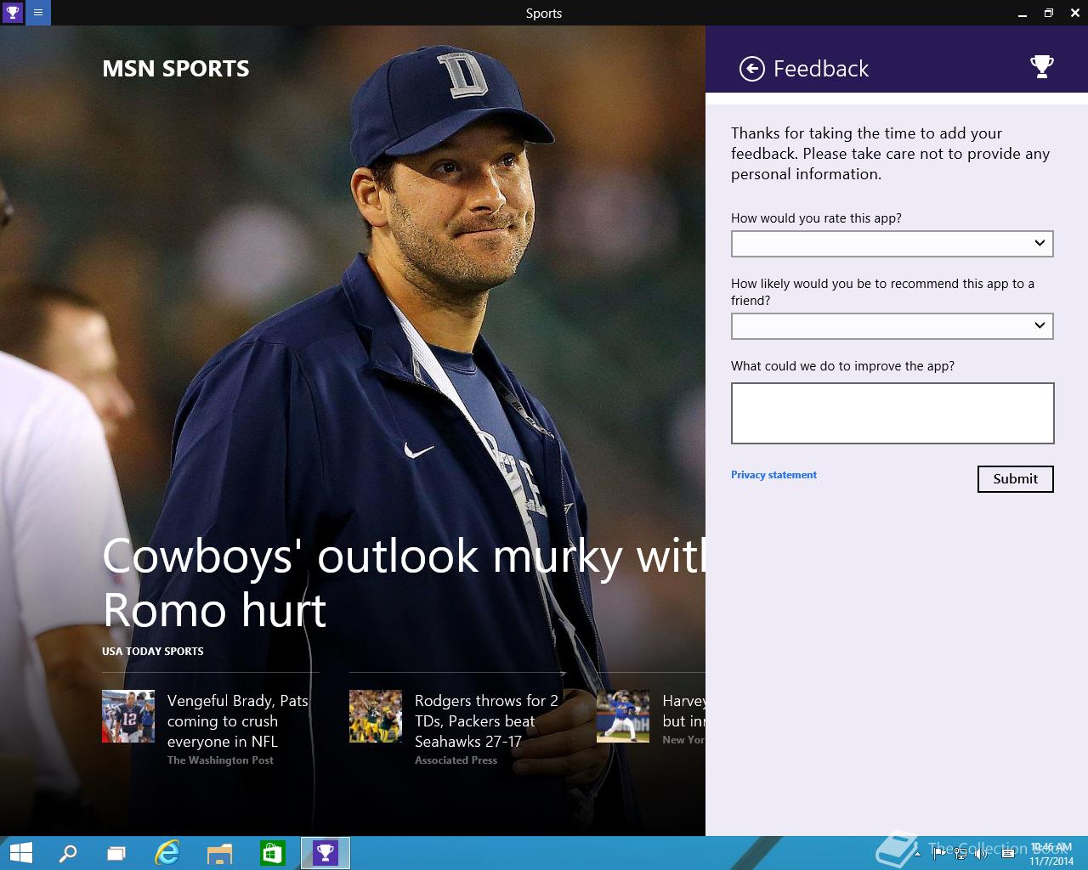Open Vengeful Brady, Pats article thumbnail
The width and height of the screenshot is (1088, 870).
[128, 716]
